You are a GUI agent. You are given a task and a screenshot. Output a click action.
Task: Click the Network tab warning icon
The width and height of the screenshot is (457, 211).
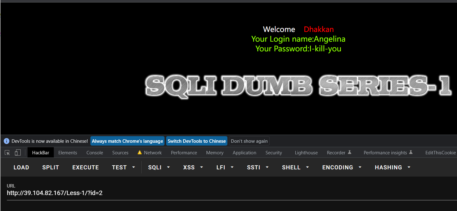coord(140,152)
